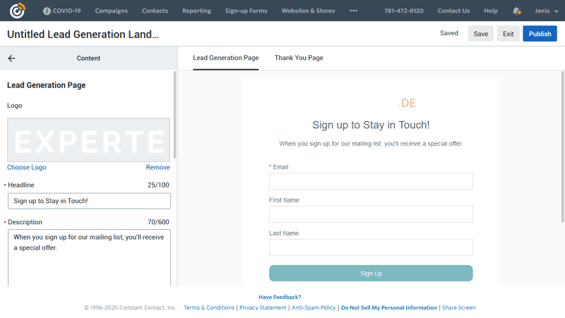Open the Contacts menu
This screenshot has width=565, height=318.
point(155,11)
